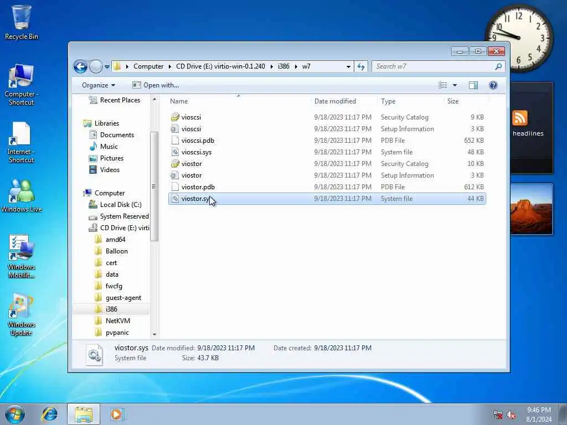Screen dimensions: 567x425
Task: Open the Organize menu
Action: 99,85
